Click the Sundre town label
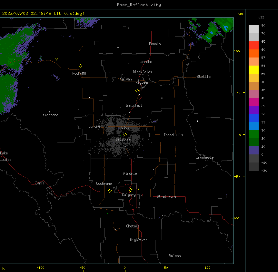The image size is (278, 272). pyautogui.click(x=94, y=126)
